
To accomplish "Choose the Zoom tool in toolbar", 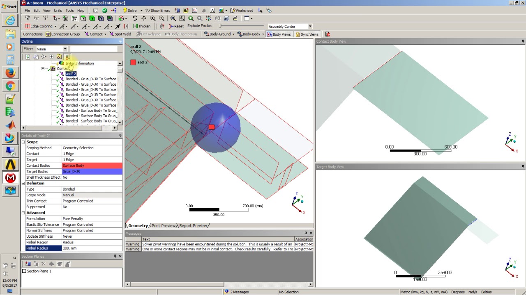I will 153,18.
